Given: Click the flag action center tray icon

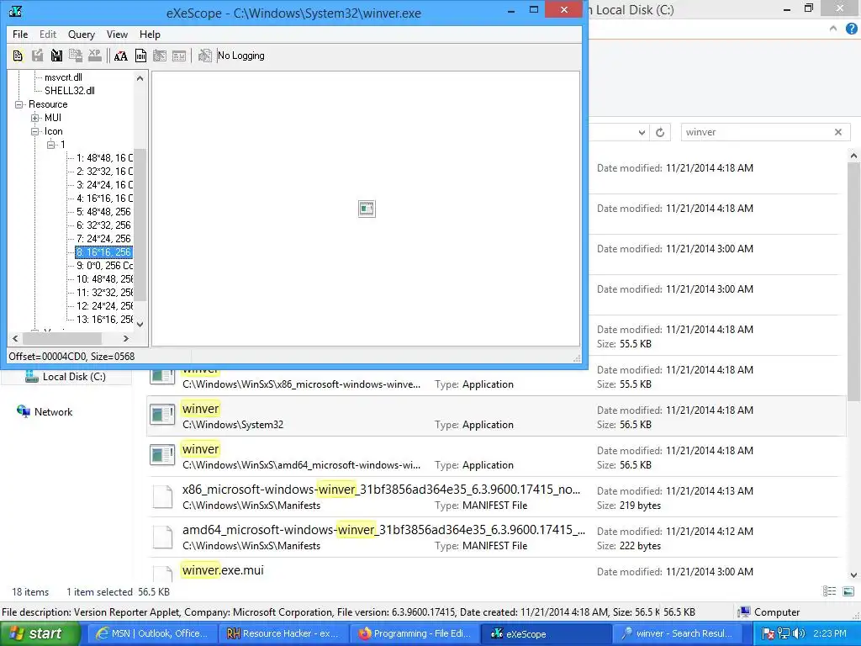Looking at the screenshot, I should [x=769, y=633].
